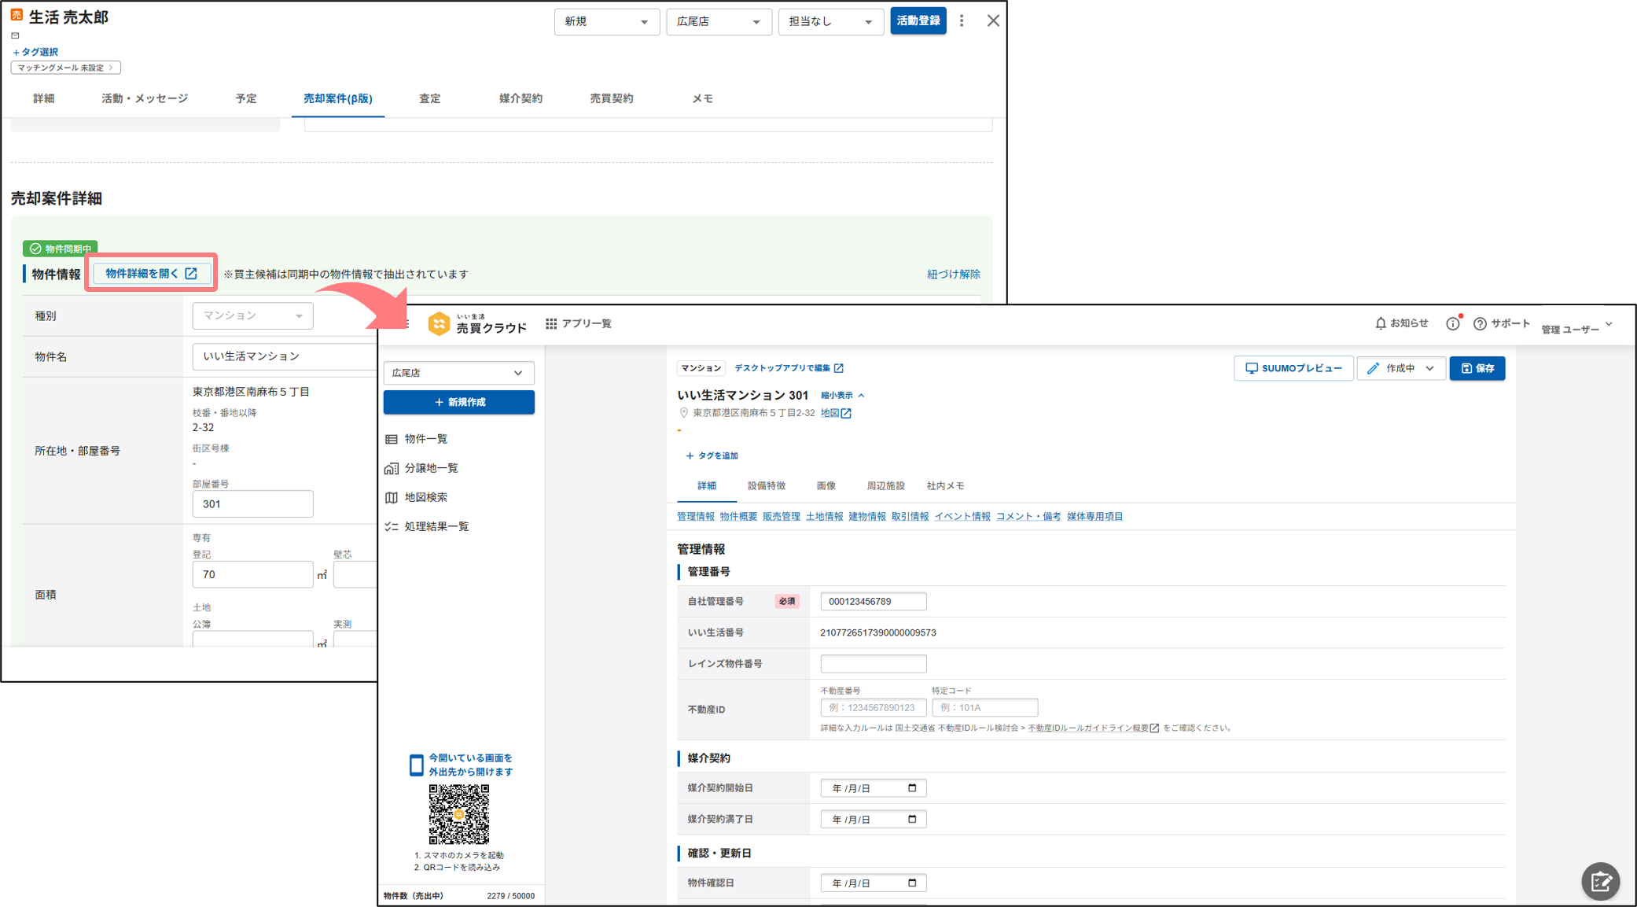Click the 紐づけ解除 link

click(954, 275)
